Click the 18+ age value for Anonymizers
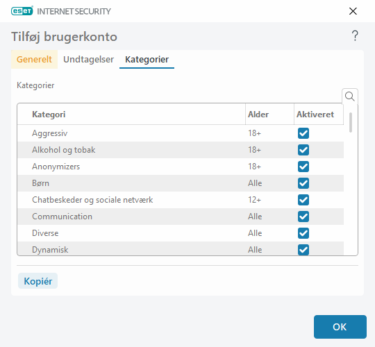Screen dimensions: 375x347 click(254, 167)
